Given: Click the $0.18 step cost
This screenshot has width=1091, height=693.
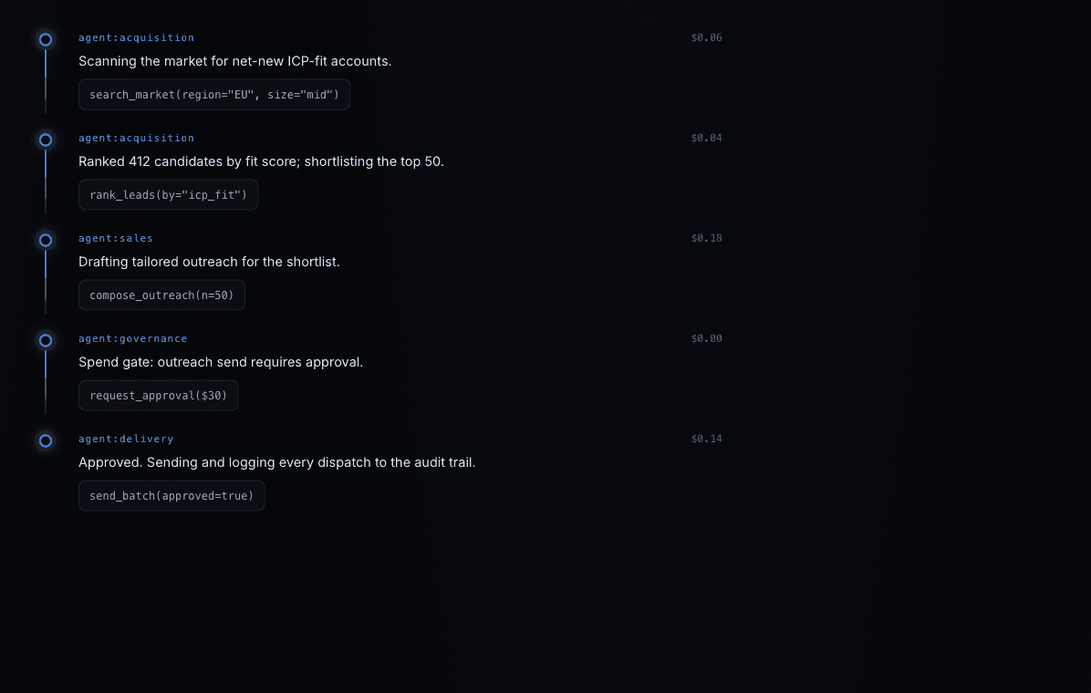Looking at the screenshot, I should pos(706,238).
